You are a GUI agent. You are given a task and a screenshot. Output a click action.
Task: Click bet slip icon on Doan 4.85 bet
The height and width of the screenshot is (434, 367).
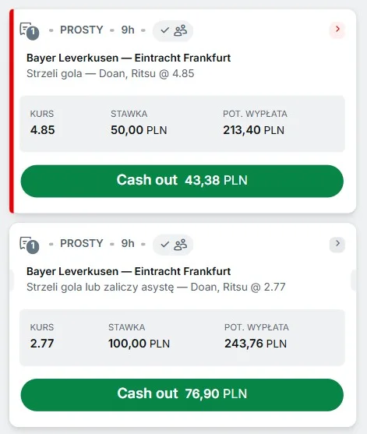click(29, 31)
